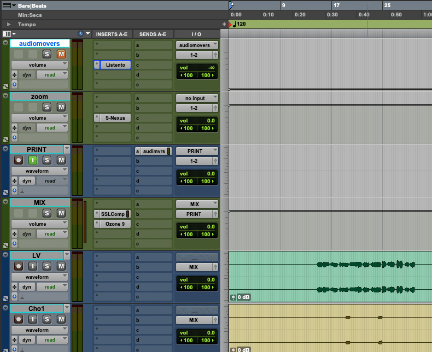Open PRINT track playlist selector arrow

coord(67,149)
